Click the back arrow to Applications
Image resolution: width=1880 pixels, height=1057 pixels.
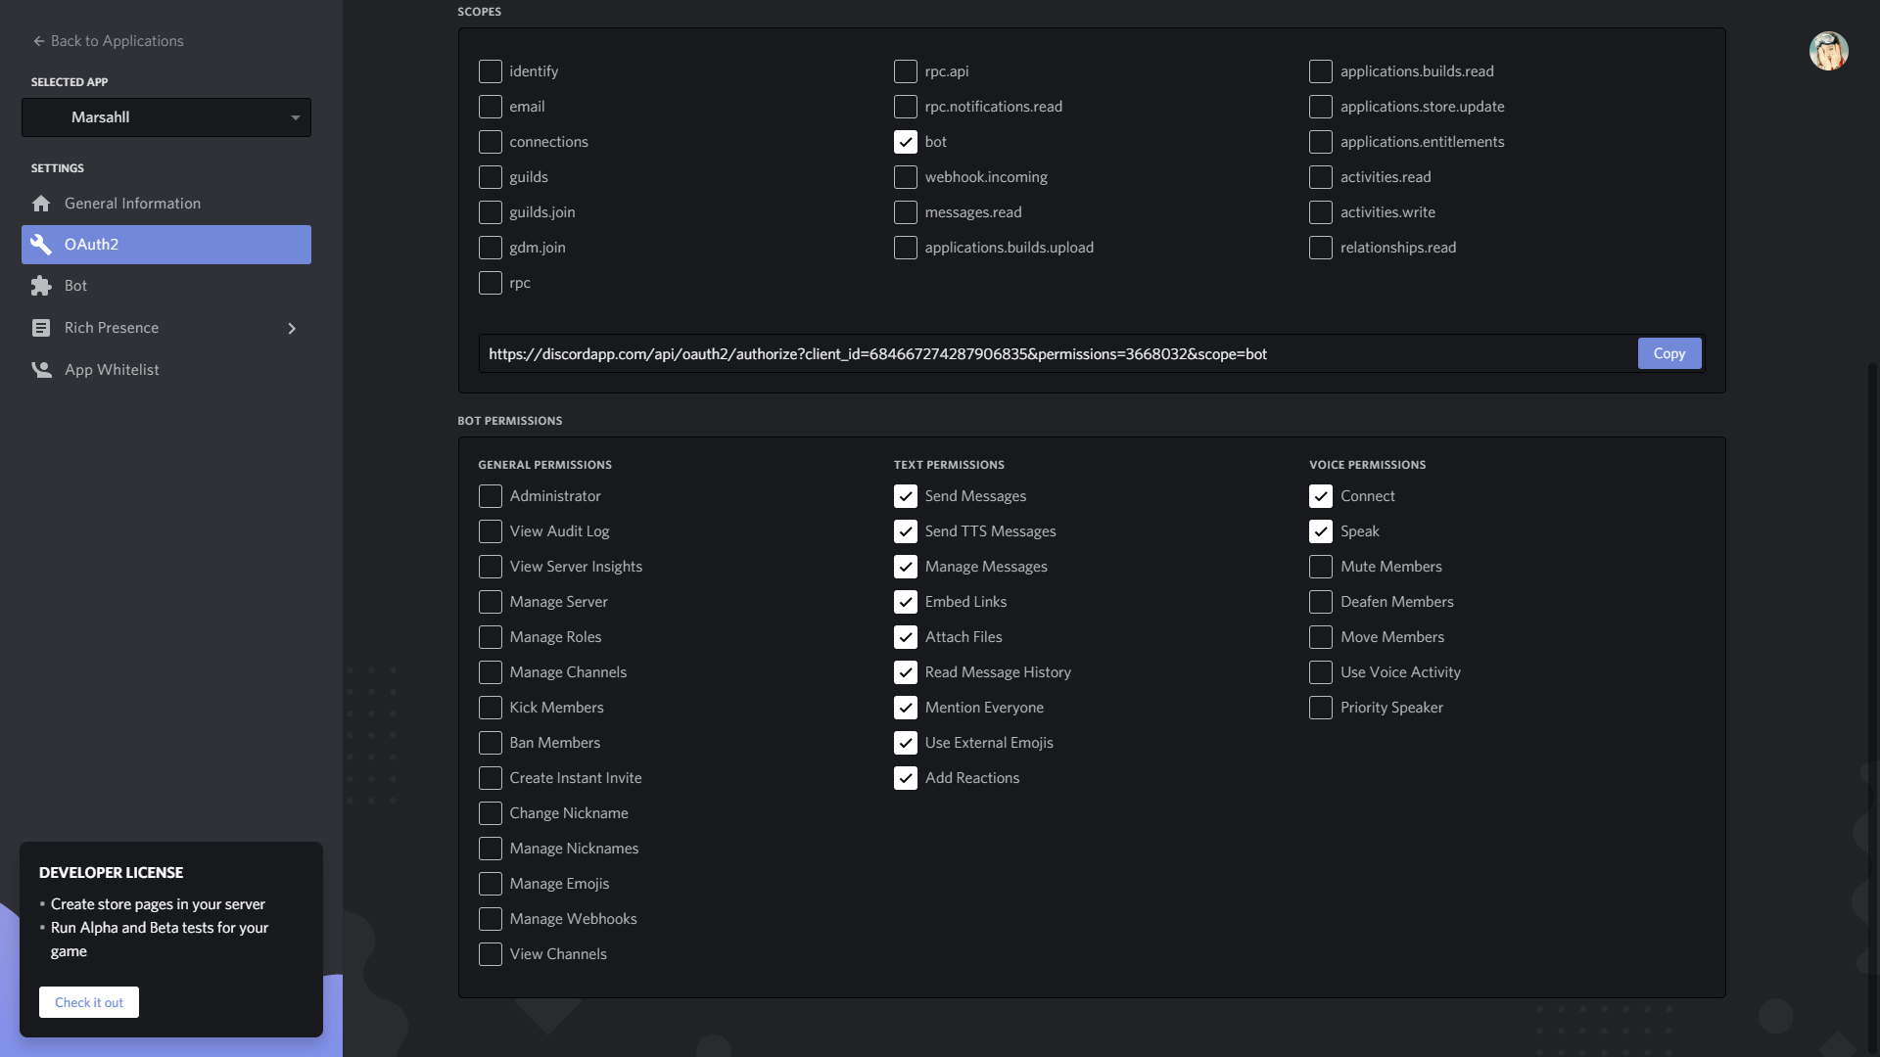tap(39, 41)
